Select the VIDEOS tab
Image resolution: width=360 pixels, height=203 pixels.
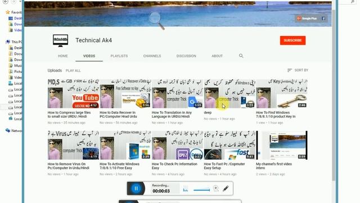coord(89,56)
